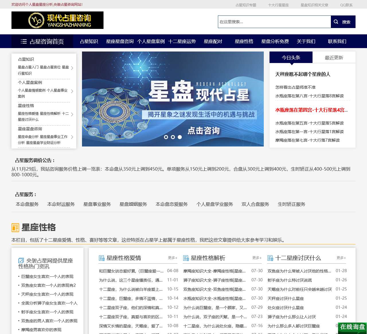The width and height of the screenshot is (367, 334).
Task: Open article 怎样看出占星师准不准
Action: point(295,87)
